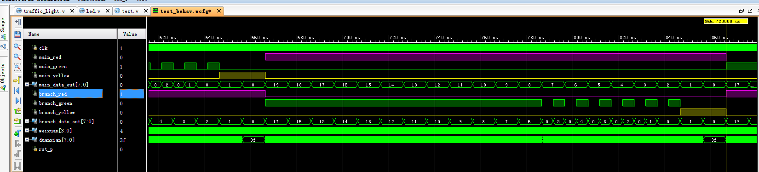Click the Add Marker plus icon

(17, 133)
